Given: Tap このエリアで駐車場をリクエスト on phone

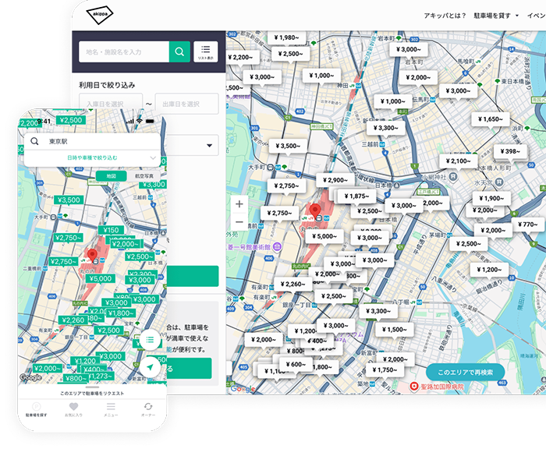Looking at the screenshot, I should pos(92,394).
